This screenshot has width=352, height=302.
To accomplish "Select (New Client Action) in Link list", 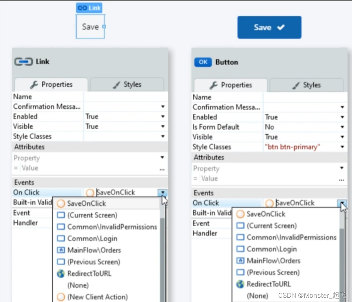I will 107,297.
